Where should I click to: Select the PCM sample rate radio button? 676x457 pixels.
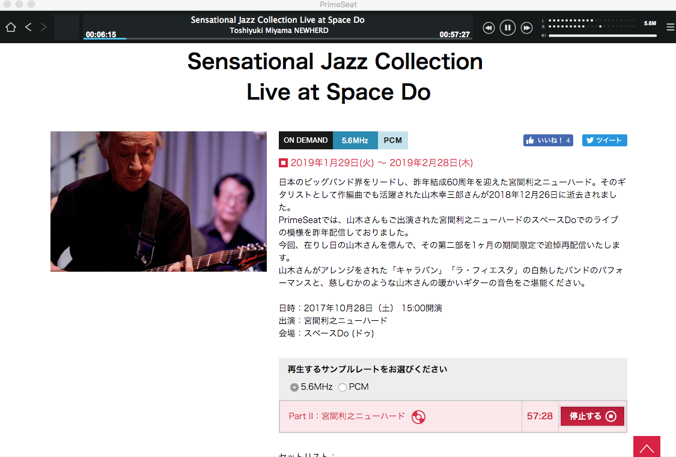[343, 387]
